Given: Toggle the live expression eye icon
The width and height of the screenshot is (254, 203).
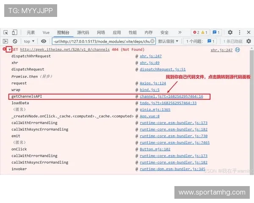Looking at the screenshot, I should pos(44,41).
